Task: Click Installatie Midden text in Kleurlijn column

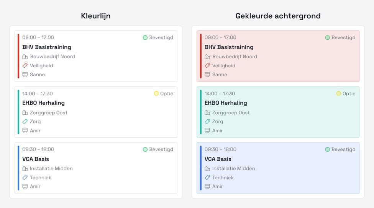Action: click(51, 169)
